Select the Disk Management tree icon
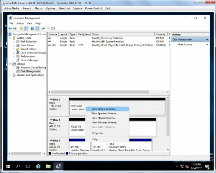 click(x=18, y=71)
